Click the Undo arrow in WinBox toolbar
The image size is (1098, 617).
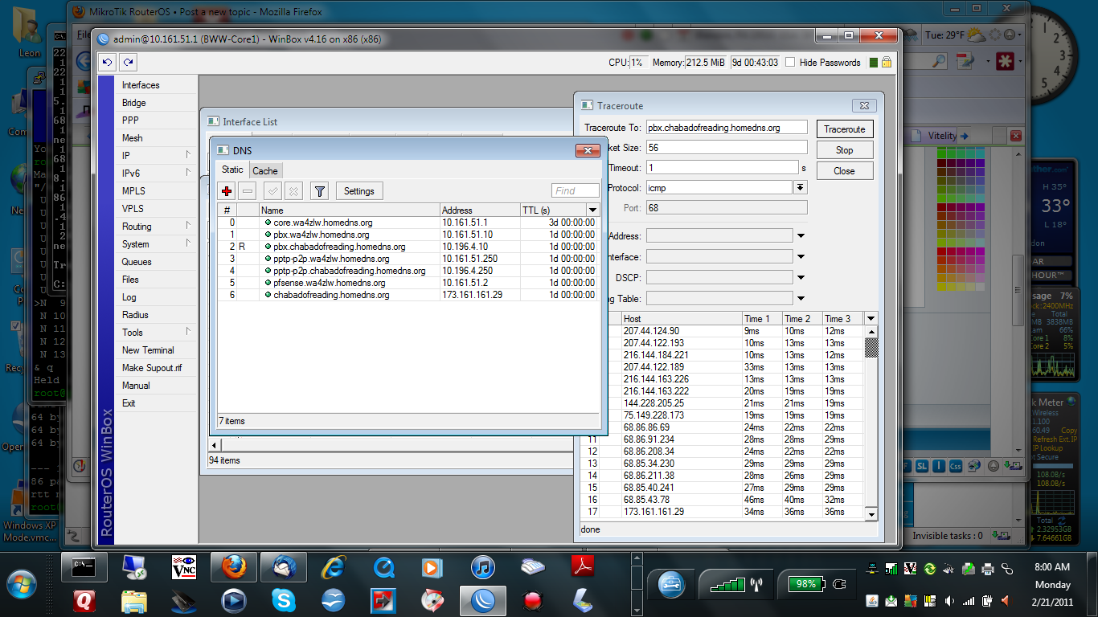coord(108,62)
